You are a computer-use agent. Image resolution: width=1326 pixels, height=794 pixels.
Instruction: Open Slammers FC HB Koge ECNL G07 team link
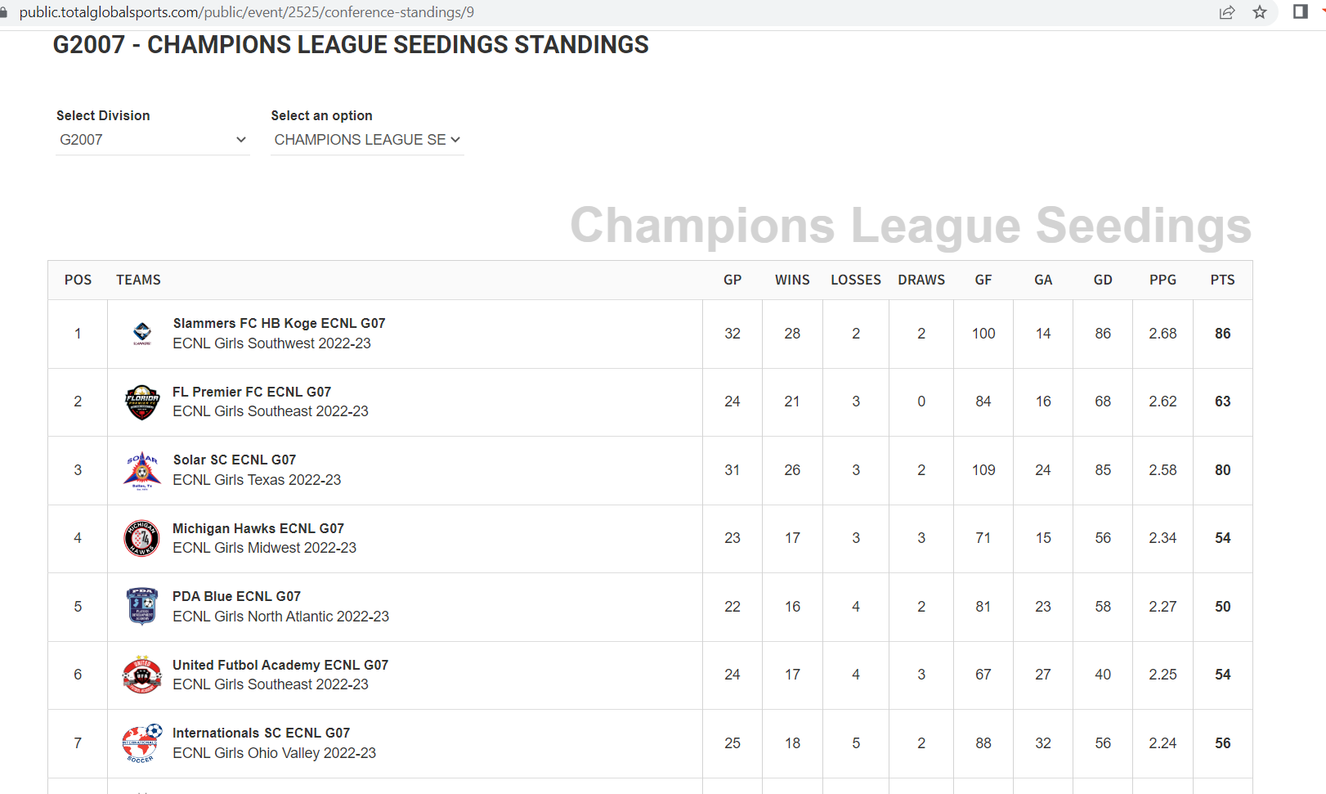coord(279,324)
